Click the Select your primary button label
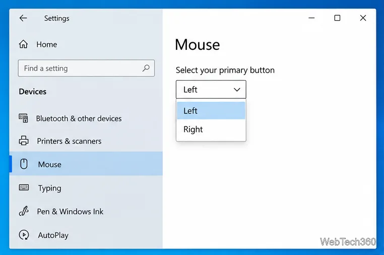The height and width of the screenshot is (255, 384). (x=225, y=70)
